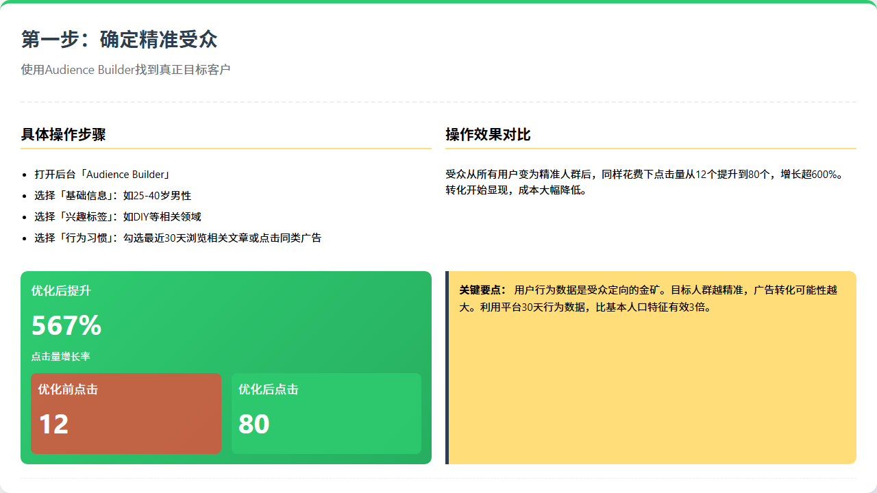The width and height of the screenshot is (877, 493).
Task: Click the 操作效果对比 section heading
Action: click(488, 135)
